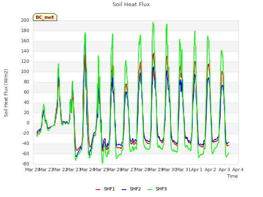The height and width of the screenshot is (197, 263).
Task: Click the -80 y-axis tick label
Action: click(25, 164)
